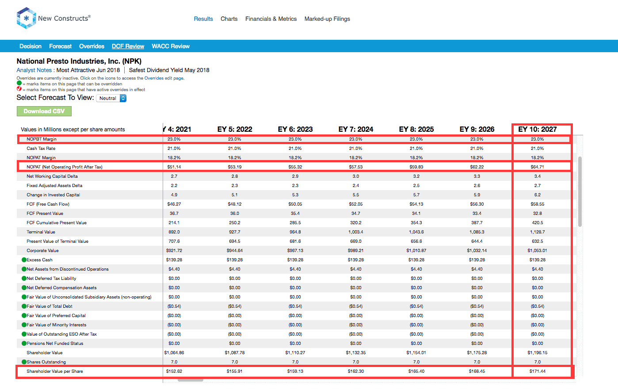The width and height of the screenshot is (618, 390).
Task: Click the $1,196.15 shareholder value cell
Action: click(x=538, y=353)
